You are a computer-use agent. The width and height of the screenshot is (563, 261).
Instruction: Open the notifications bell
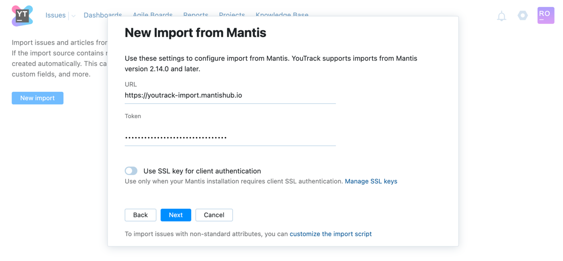coord(502,16)
